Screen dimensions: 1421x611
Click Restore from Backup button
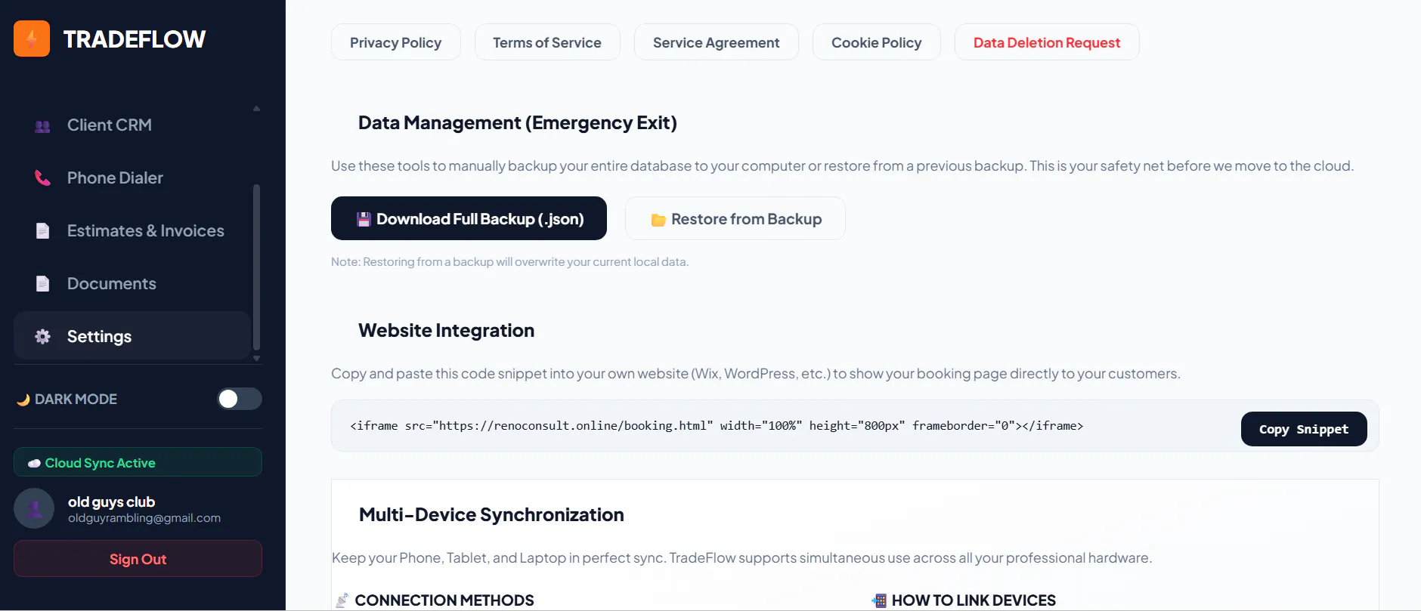tap(735, 218)
